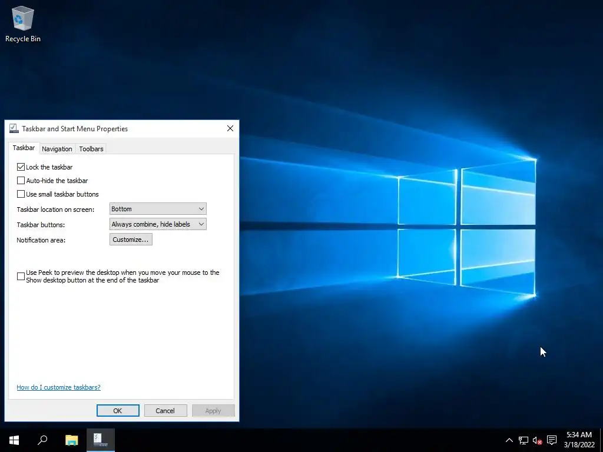Launch File Explorer from taskbar
Viewport: 603px width, 452px height.
tap(71, 440)
